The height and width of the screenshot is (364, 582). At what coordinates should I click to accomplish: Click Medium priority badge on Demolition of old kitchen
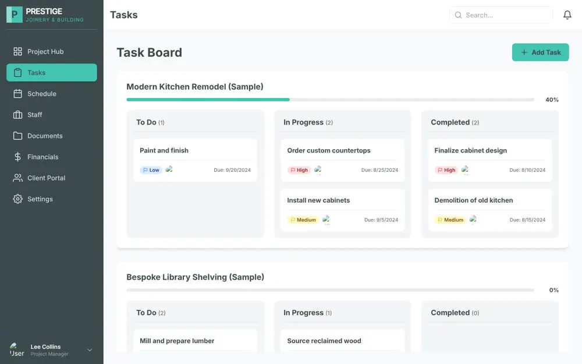coord(450,220)
